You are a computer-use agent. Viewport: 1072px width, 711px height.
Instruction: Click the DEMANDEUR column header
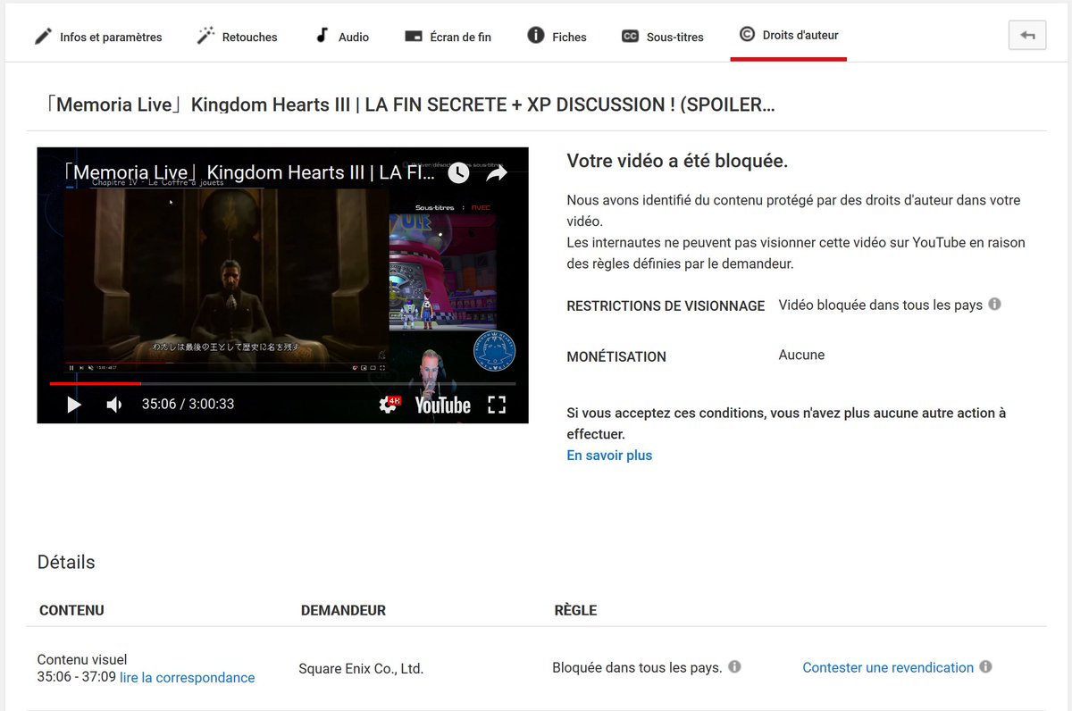click(343, 611)
